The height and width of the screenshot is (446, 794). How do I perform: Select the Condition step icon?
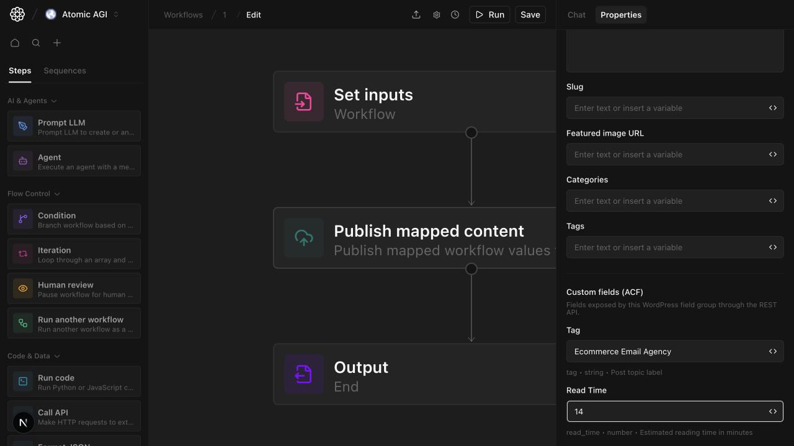[x=23, y=219]
